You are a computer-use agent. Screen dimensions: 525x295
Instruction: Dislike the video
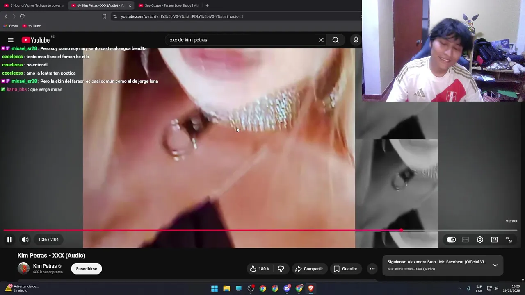pos(281,269)
